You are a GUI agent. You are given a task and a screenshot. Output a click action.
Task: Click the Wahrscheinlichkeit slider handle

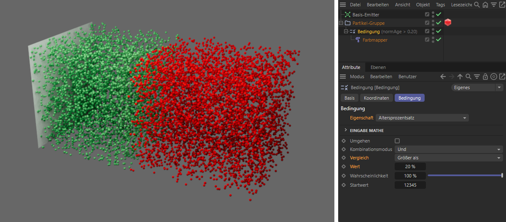[x=502, y=175]
